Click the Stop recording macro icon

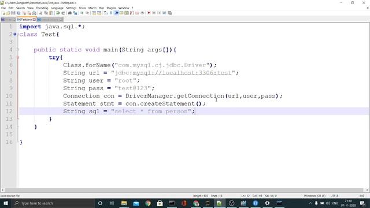coord(154,13)
